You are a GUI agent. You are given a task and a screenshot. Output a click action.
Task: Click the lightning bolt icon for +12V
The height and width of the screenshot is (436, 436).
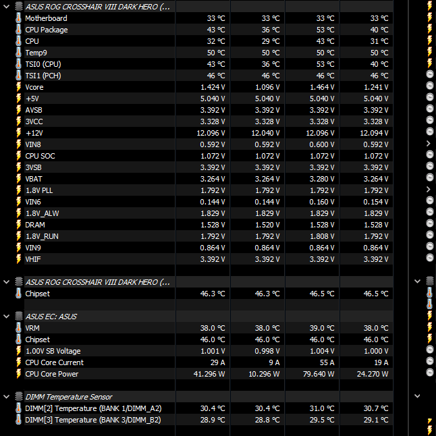(18, 133)
